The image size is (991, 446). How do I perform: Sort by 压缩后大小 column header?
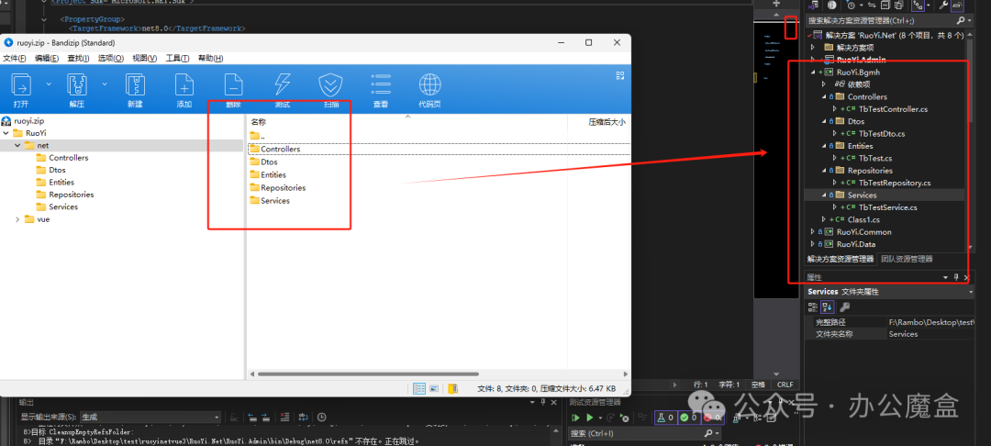[607, 122]
